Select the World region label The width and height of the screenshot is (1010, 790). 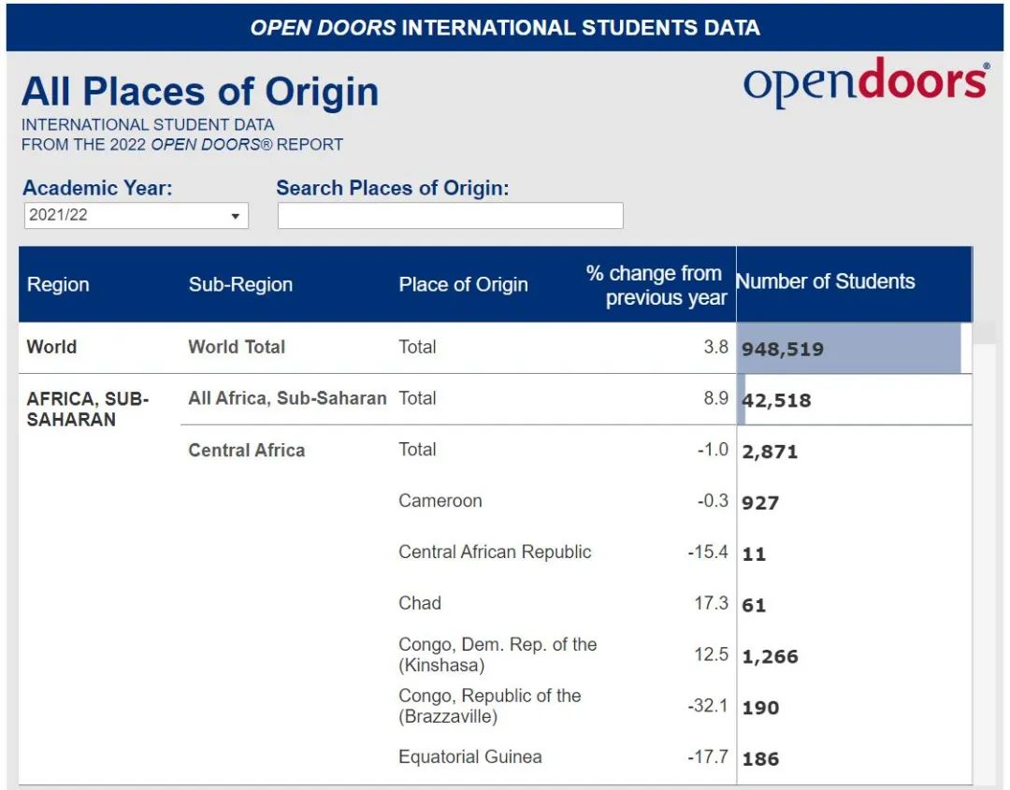pos(51,347)
